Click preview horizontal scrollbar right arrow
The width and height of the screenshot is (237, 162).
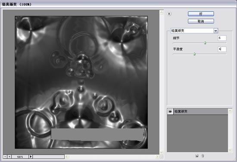[x=157, y=157]
